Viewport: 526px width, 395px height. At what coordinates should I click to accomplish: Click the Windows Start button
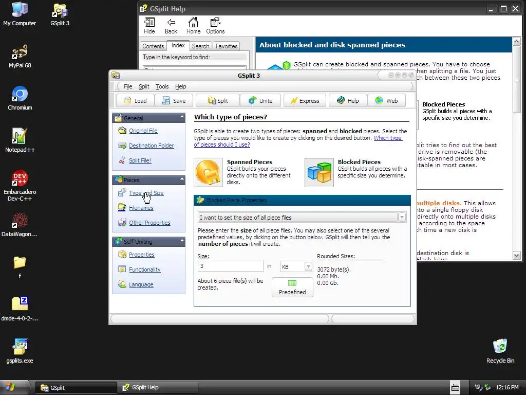click(14, 387)
